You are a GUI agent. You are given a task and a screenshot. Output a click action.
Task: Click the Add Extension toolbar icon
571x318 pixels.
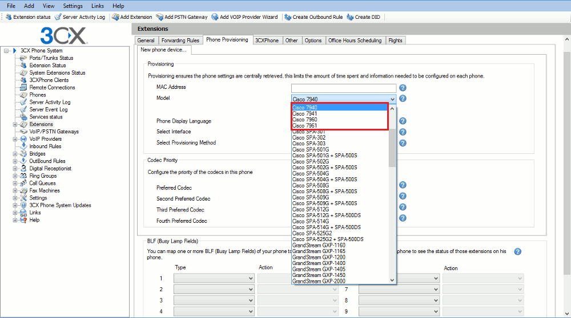115,17
